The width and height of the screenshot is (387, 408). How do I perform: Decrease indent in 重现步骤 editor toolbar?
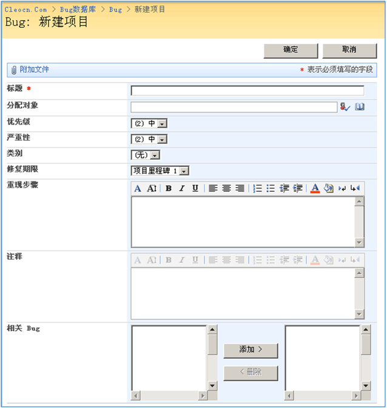click(x=284, y=188)
